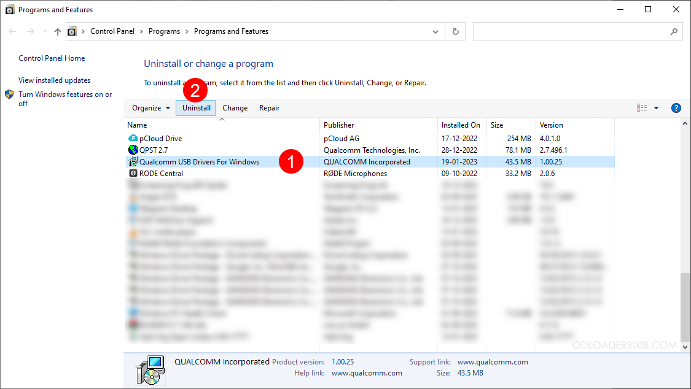This screenshot has height=389, width=691.
Task: Navigate to Programs via the breadcrumb
Action: click(164, 31)
